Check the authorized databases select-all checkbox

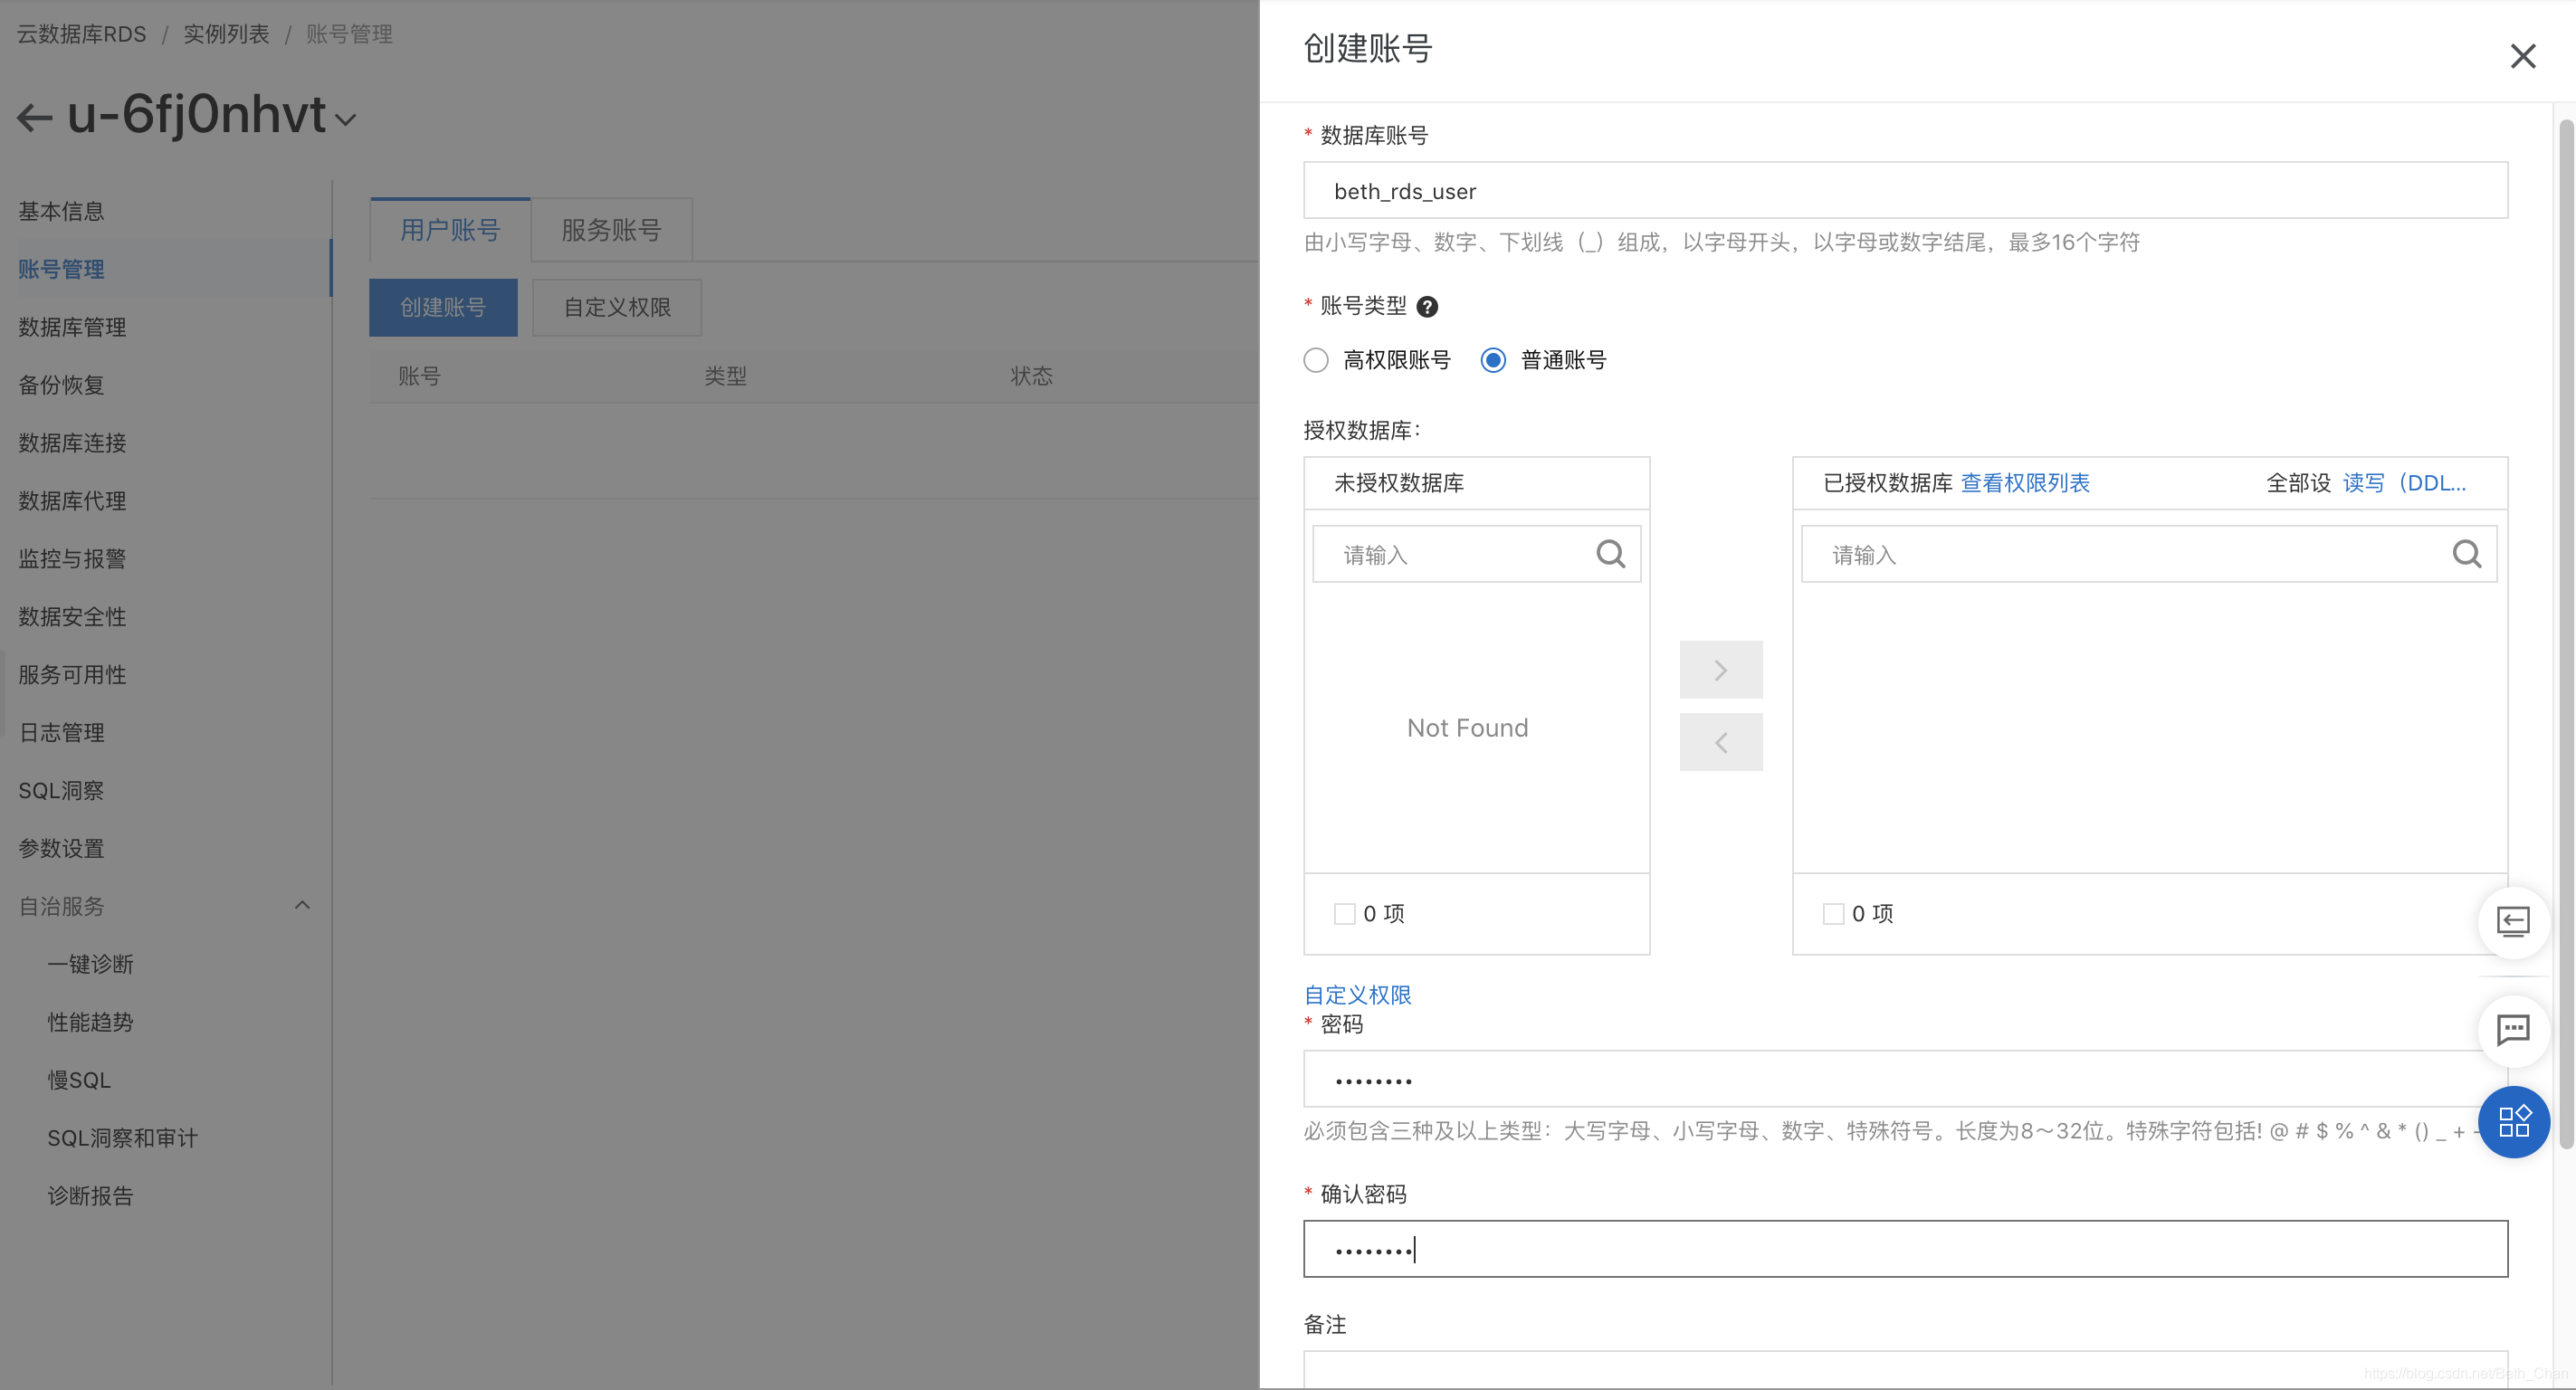point(1832,914)
